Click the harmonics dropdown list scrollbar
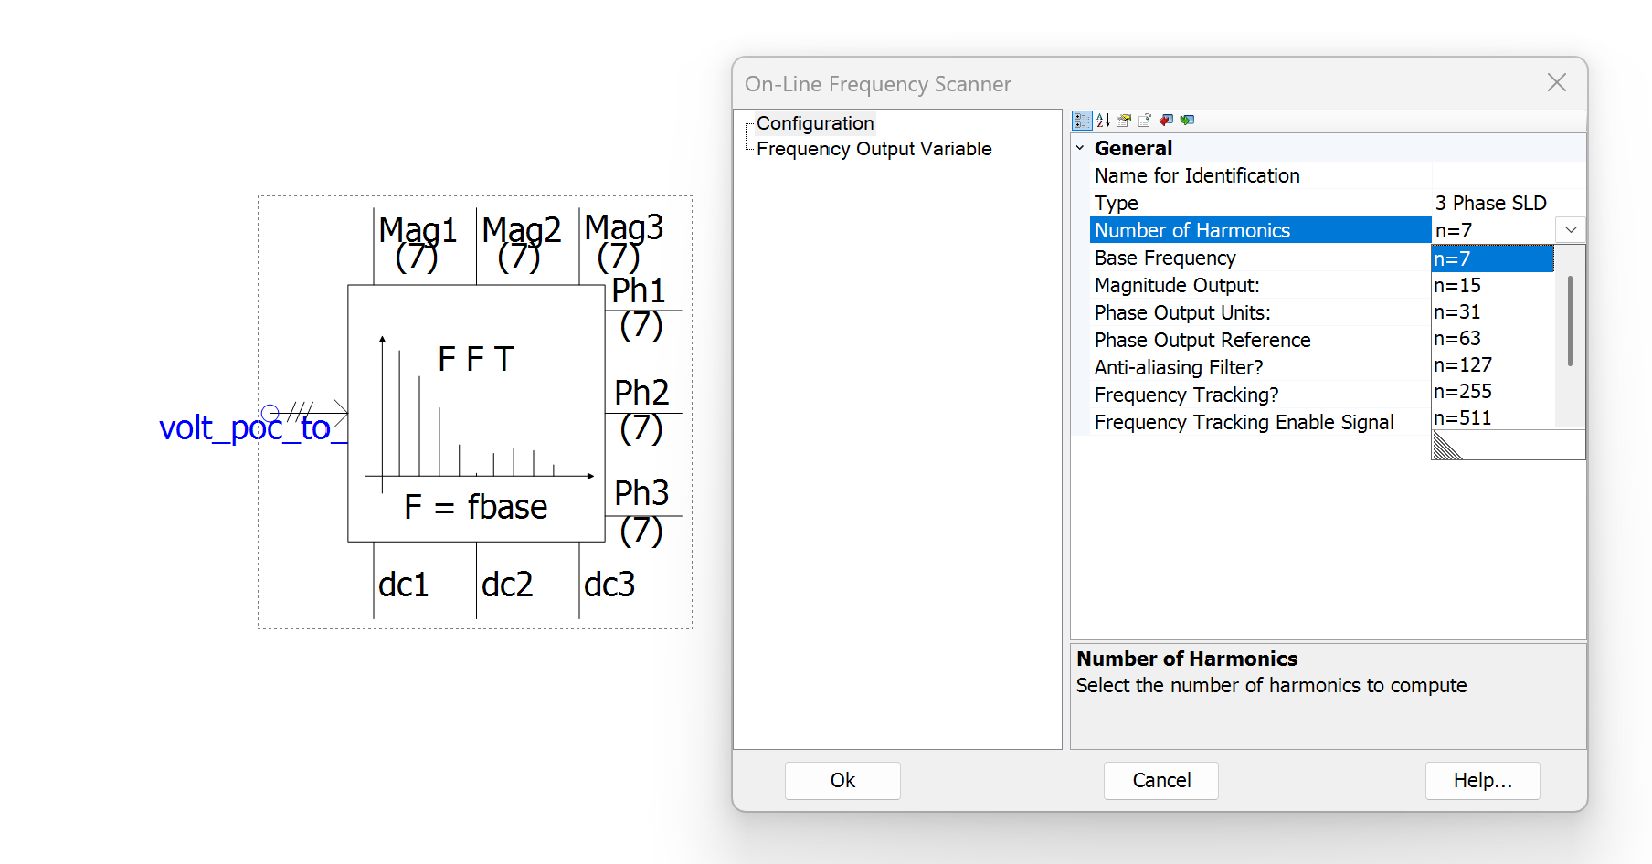The image size is (1652, 864). (x=1570, y=321)
